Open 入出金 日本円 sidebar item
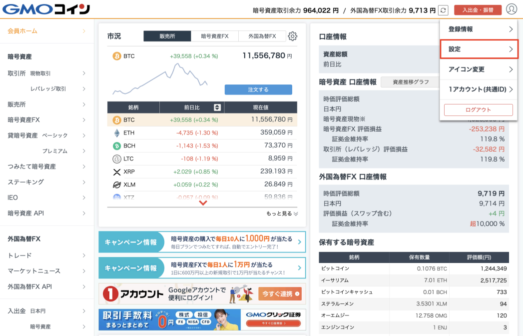This screenshot has width=523, height=336. [46, 311]
